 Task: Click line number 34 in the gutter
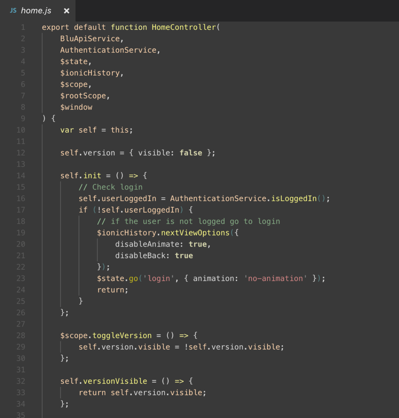(x=21, y=404)
